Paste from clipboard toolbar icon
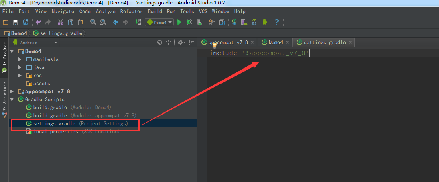 click(81, 22)
